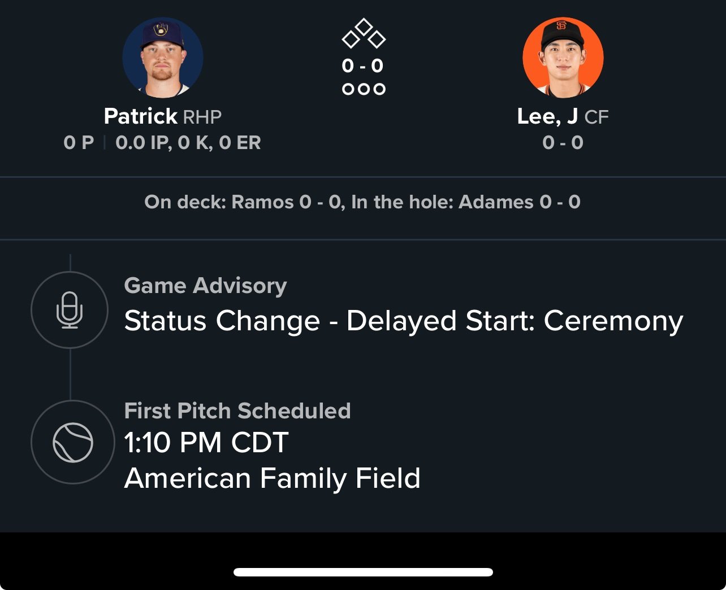This screenshot has width=726, height=590.
Task: Click the second base diamond indicator
Action: (364, 27)
